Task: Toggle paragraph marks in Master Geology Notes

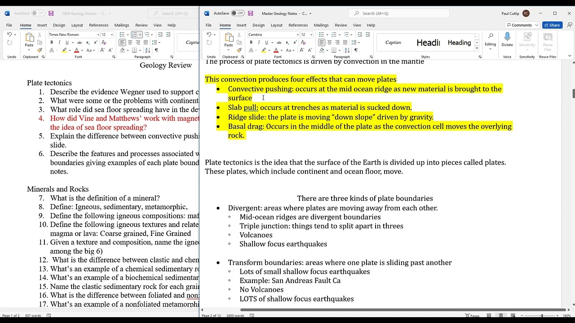Action: point(356,50)
